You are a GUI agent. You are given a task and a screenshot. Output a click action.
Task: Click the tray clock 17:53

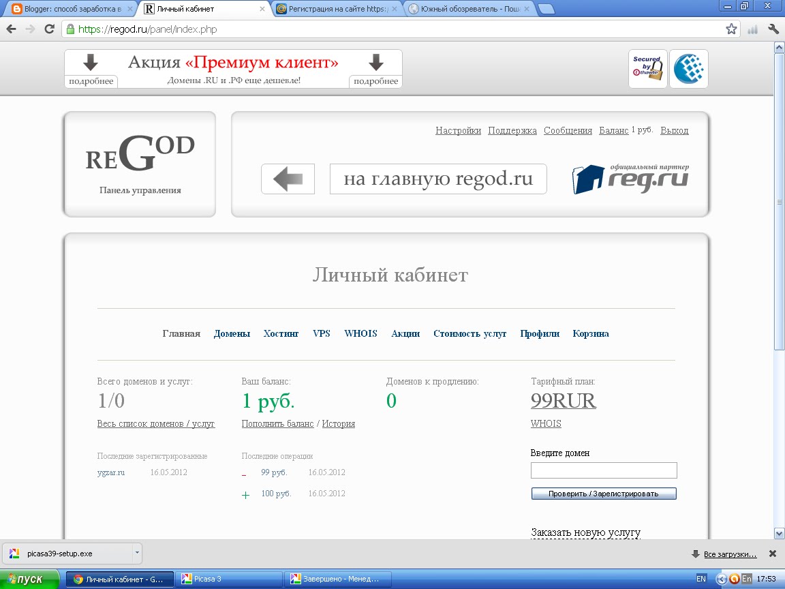coord(767,579)
